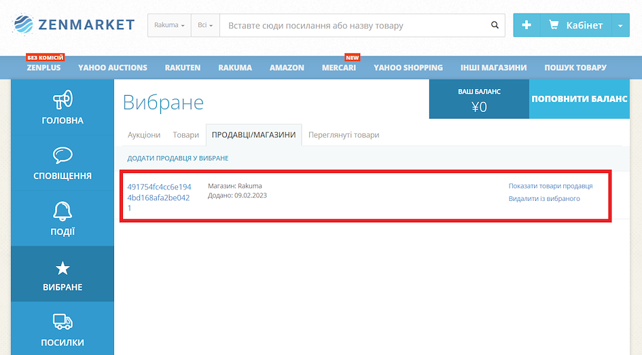
Task: Open RAKUMA navigation item
Action: 235,67
